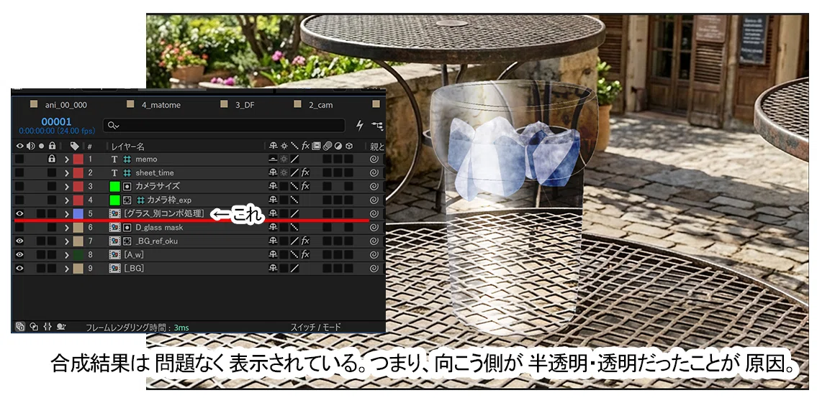Viewport: 817px width, 398px height.
Task: Click the motion blur column header icon
Action: [328, 146]
